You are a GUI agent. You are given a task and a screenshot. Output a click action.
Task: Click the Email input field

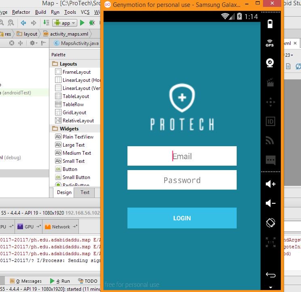tap(182, 156)
